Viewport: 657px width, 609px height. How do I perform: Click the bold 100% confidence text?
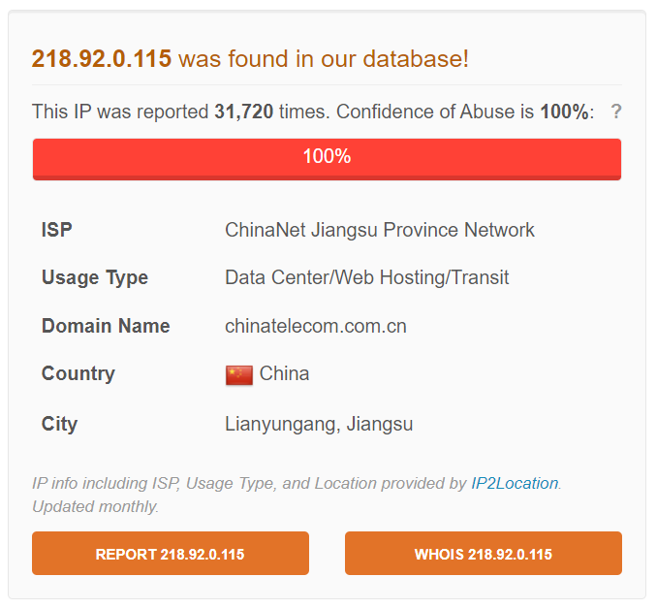coord(564,112)
